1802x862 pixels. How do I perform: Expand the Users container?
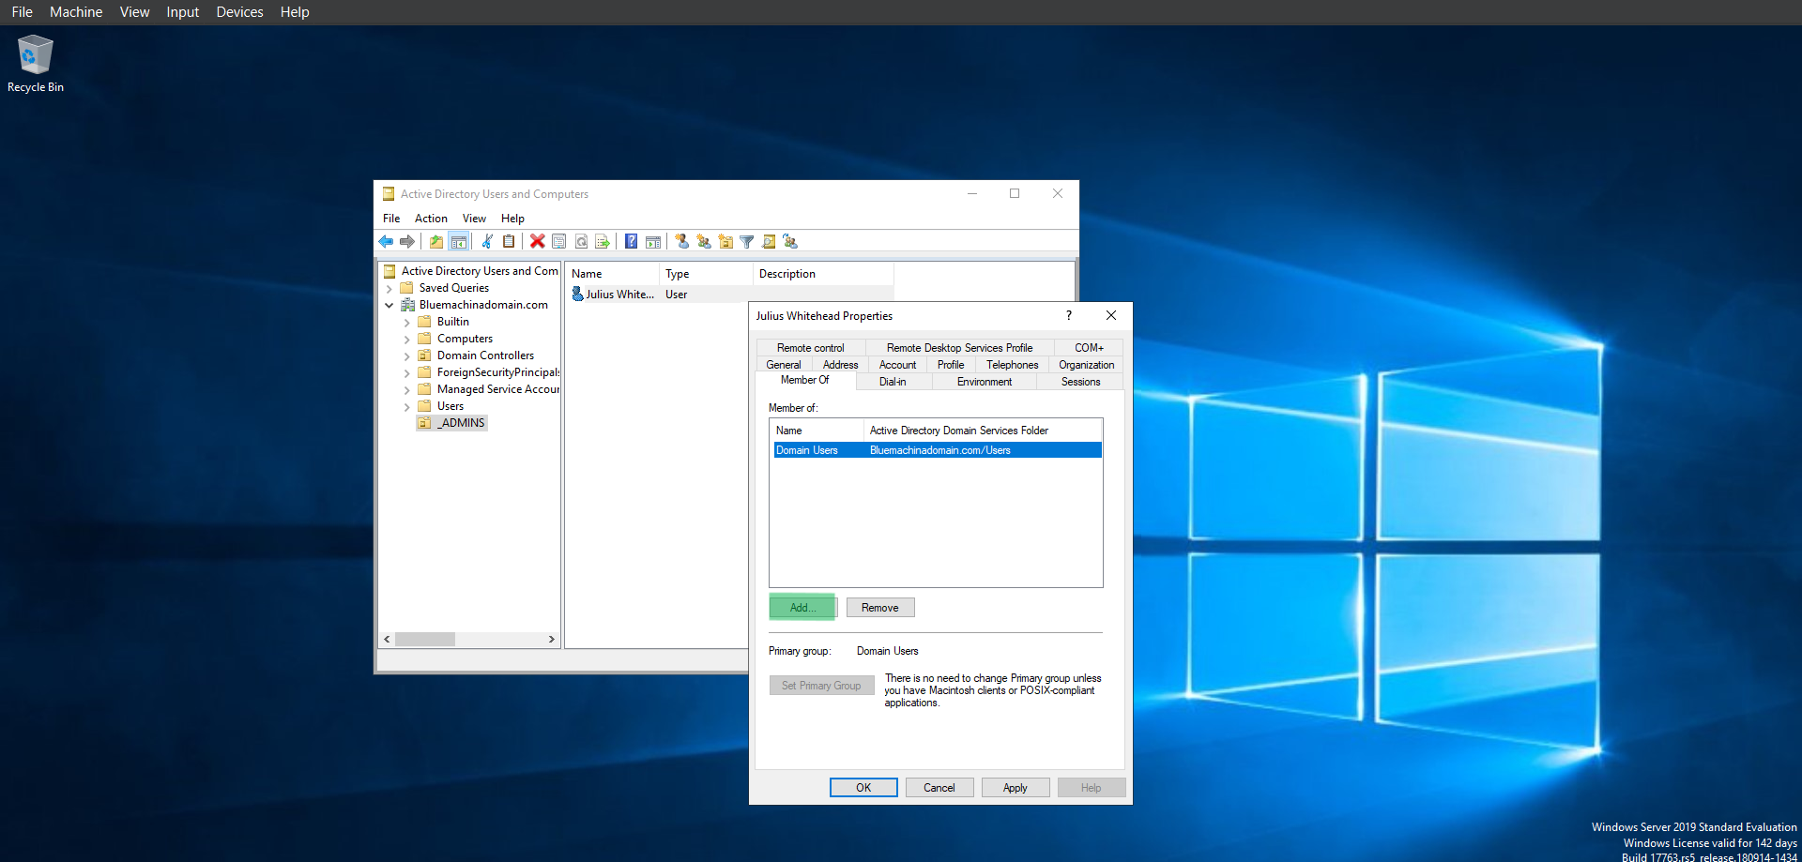407,407
